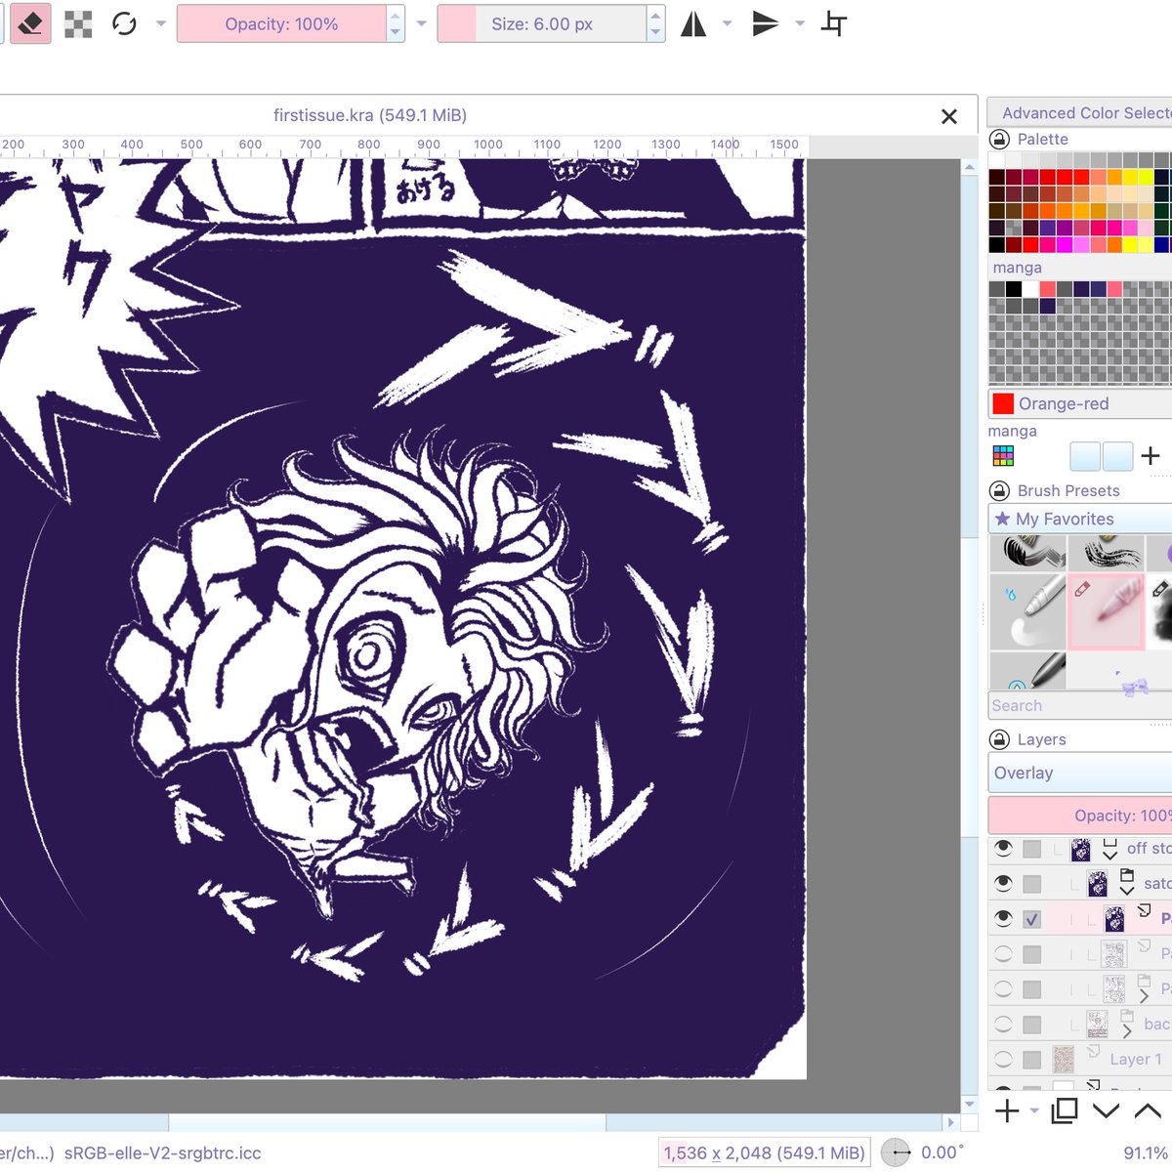Pick the dark purple swatch in manga's second row
The width and height of the screenshot is (1172, 1172).
click(1047, 306)
